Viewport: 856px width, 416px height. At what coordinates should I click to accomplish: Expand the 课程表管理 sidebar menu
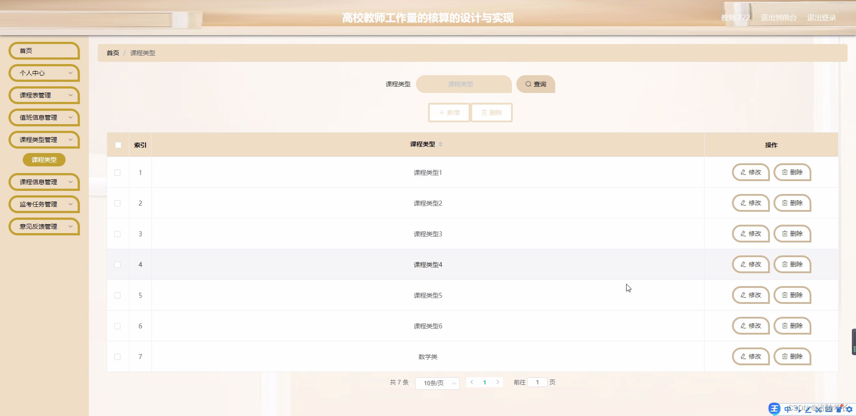(44, 95)
